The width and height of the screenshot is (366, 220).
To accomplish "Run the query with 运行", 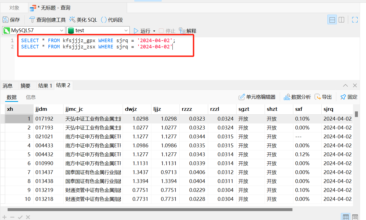I will 142,31.
